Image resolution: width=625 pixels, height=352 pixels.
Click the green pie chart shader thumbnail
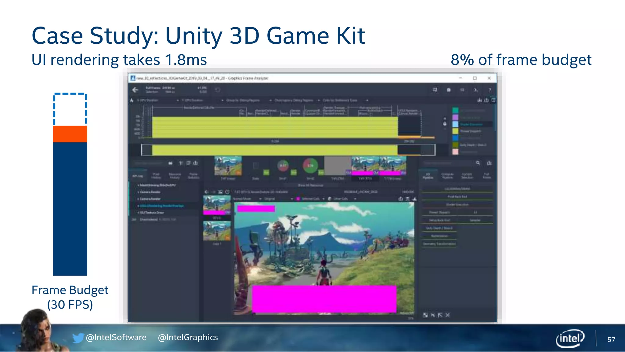click(310, 165)
